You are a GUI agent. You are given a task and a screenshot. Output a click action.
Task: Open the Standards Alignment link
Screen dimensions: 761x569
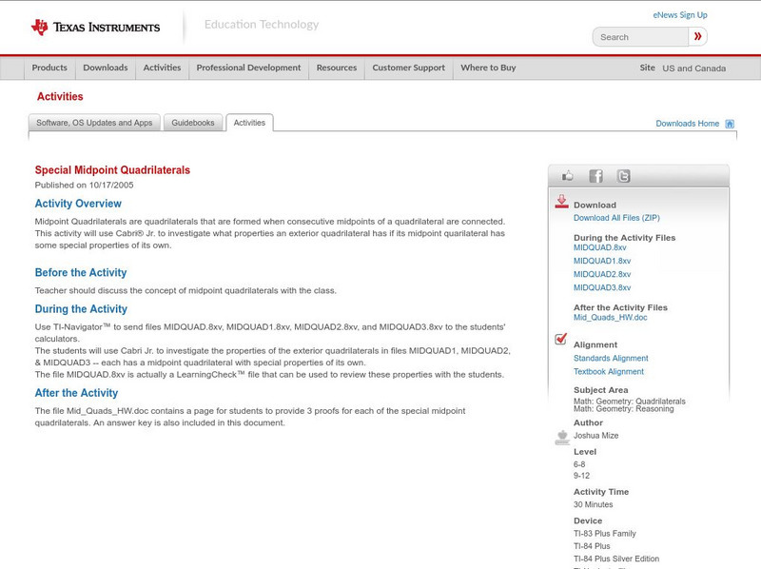611,359
